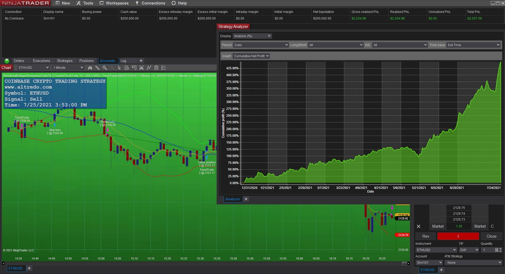Click the green connection status light
The width and height of the screenshot is (505, 274).
7,61
